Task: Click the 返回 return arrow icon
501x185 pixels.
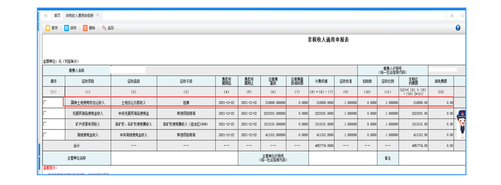Action: click(x=104, y=28)
